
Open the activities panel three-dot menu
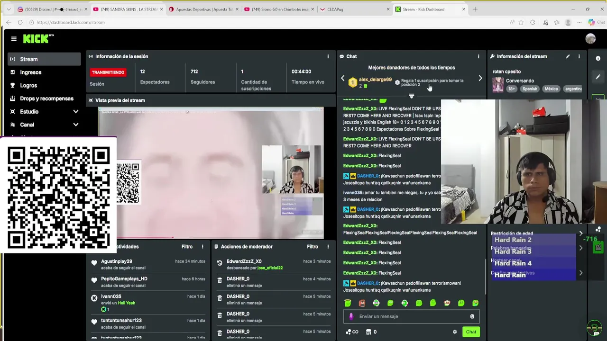202,247
